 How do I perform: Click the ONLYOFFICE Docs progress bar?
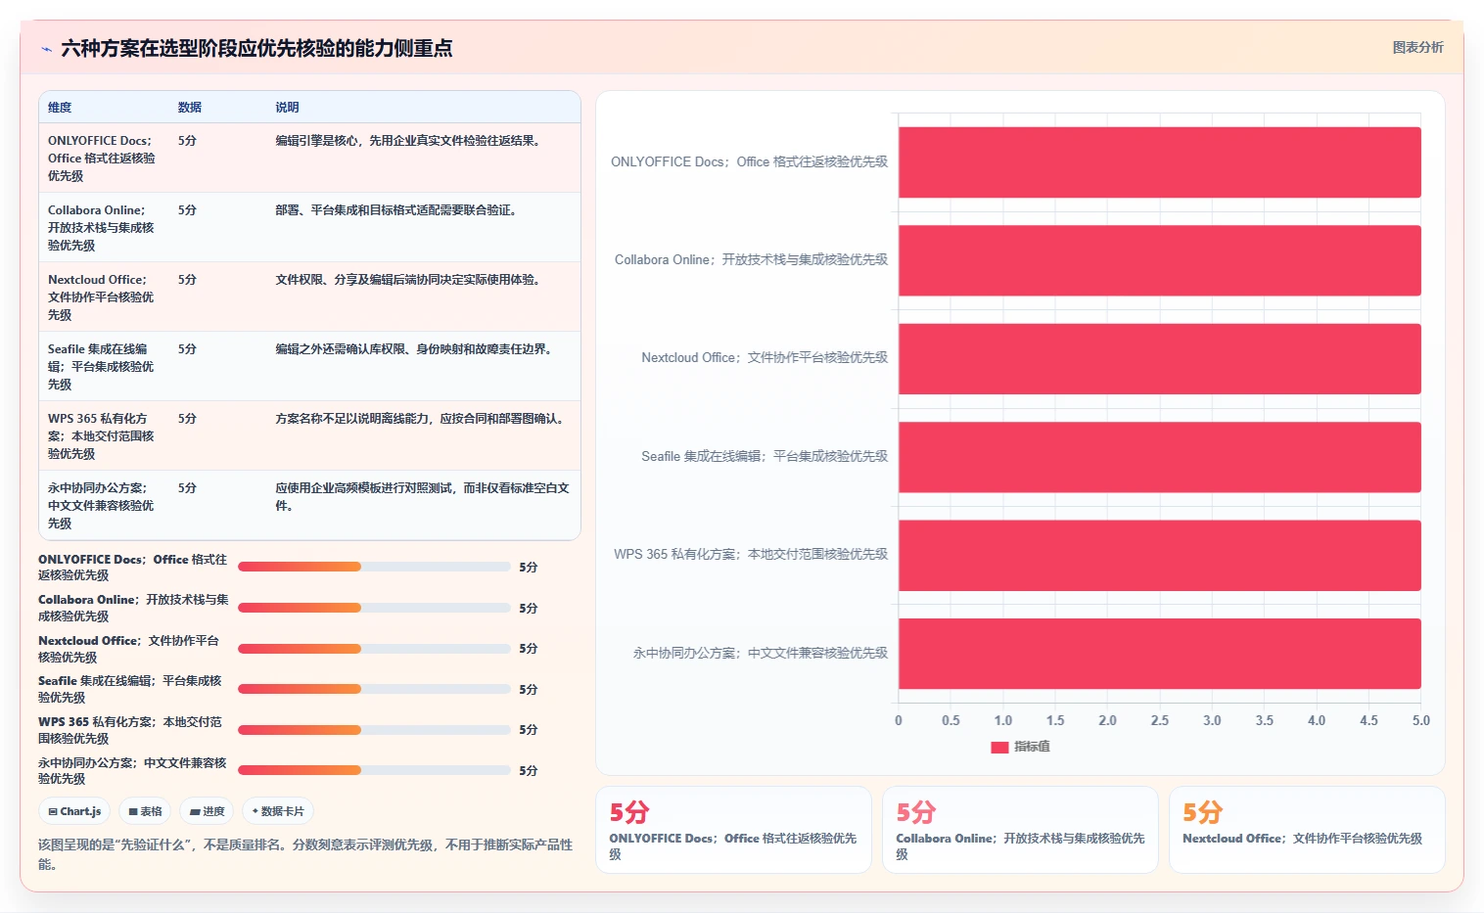[374, 567]
